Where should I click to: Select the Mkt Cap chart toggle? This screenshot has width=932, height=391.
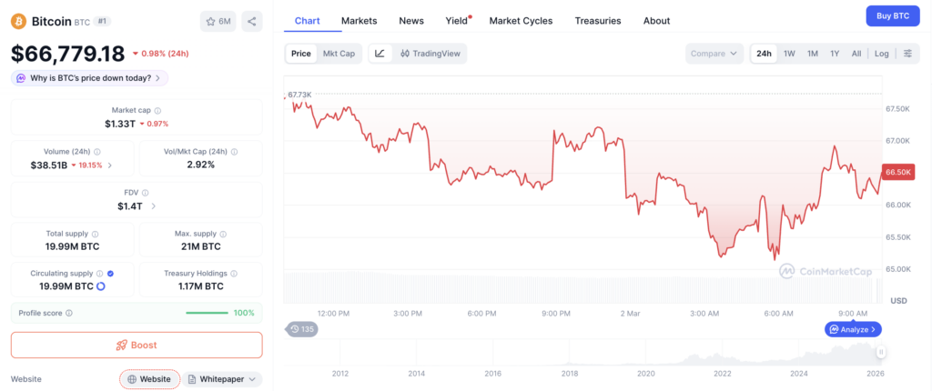(339, 54)
